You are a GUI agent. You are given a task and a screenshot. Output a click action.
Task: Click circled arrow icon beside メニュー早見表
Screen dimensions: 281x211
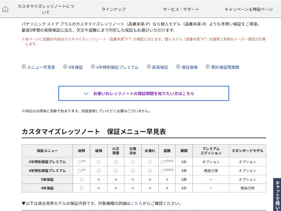[x=24, y=67]
